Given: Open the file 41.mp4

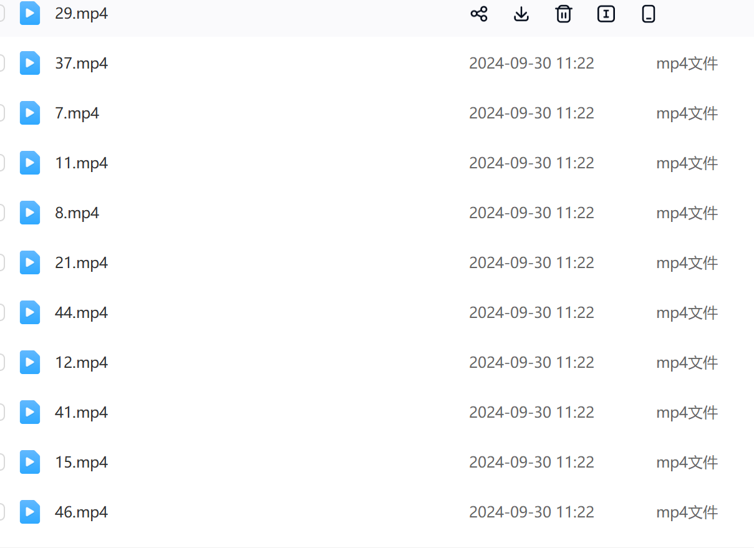Looking at the screenshot, I should [81, 412].
